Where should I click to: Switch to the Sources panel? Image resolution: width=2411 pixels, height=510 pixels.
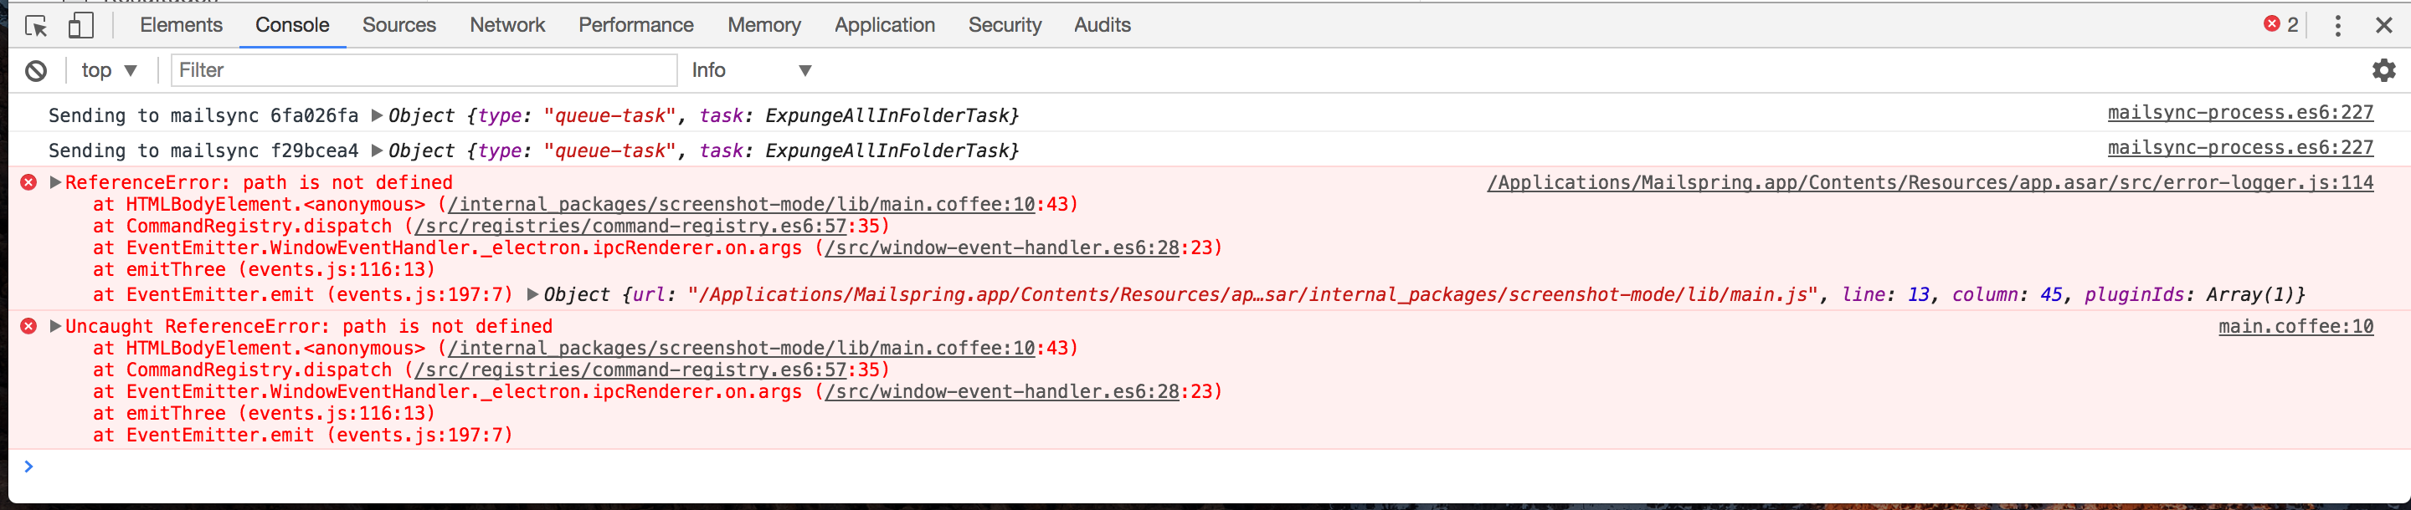tap(398, 25)
